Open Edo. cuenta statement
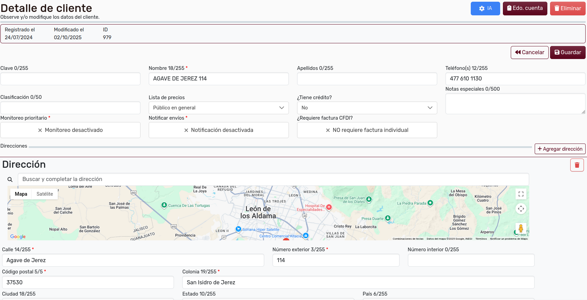 pyautogui.click(x=525, y=8)
